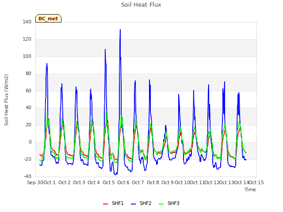Click the Time x-axis title
Viewport: 283px width, 212px height.
250,189
